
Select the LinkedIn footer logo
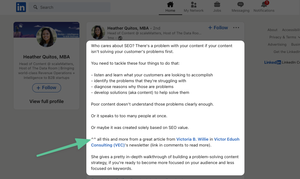tap(273, 62)
